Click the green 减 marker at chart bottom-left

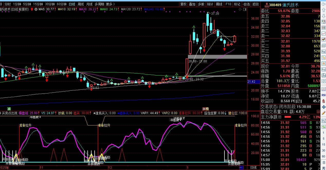(x=9, y=109)
